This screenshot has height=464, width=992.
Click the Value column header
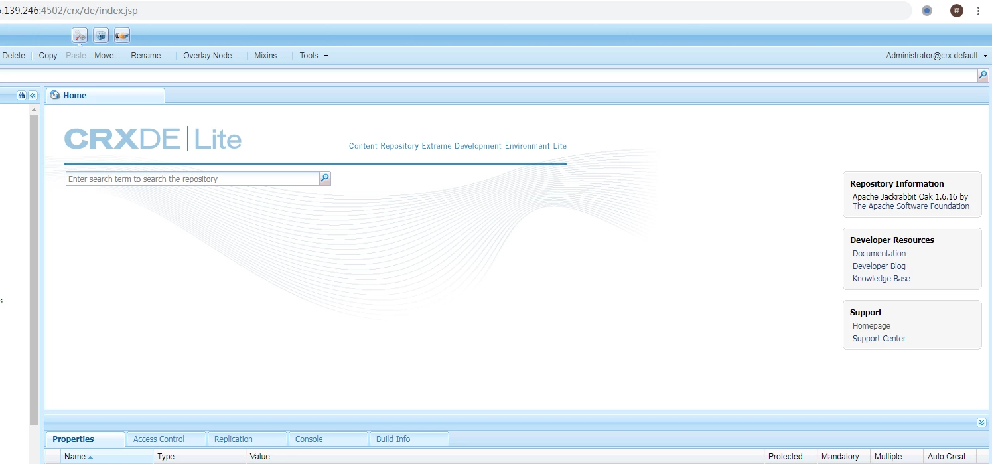505,457
